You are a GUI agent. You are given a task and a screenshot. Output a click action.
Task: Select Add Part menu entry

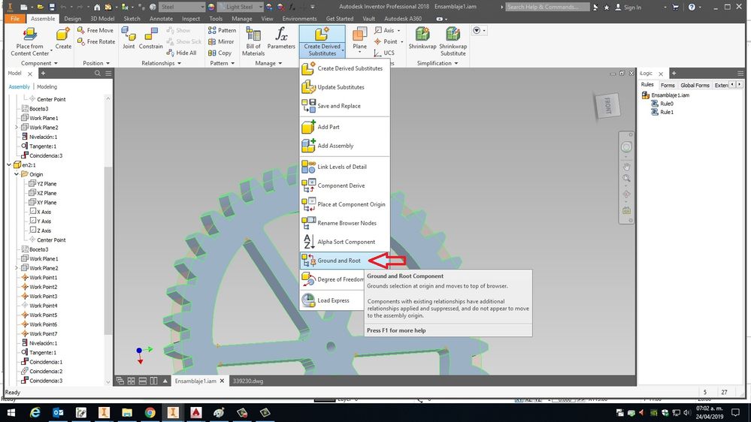point(344,127)
